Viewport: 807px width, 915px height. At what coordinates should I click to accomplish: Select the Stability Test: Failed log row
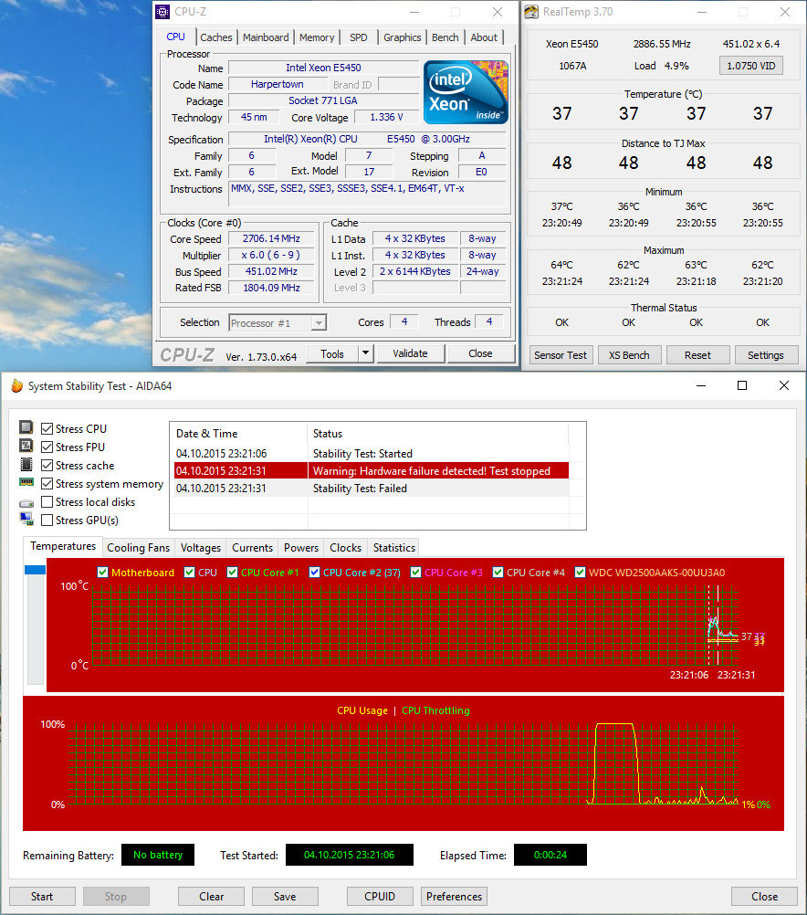372,489
